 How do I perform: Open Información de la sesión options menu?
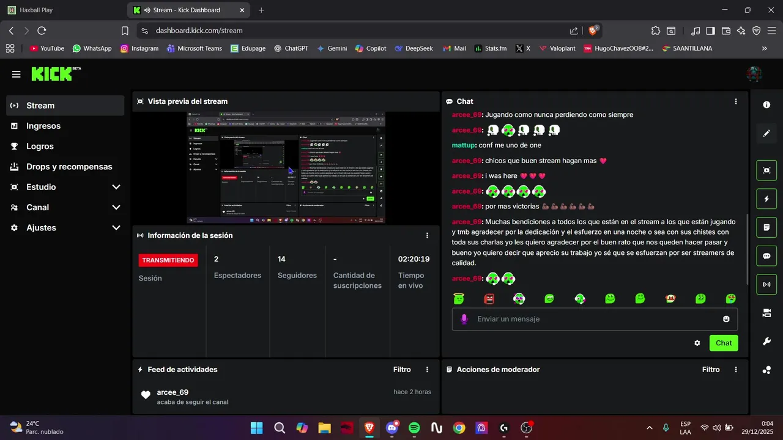427,235
